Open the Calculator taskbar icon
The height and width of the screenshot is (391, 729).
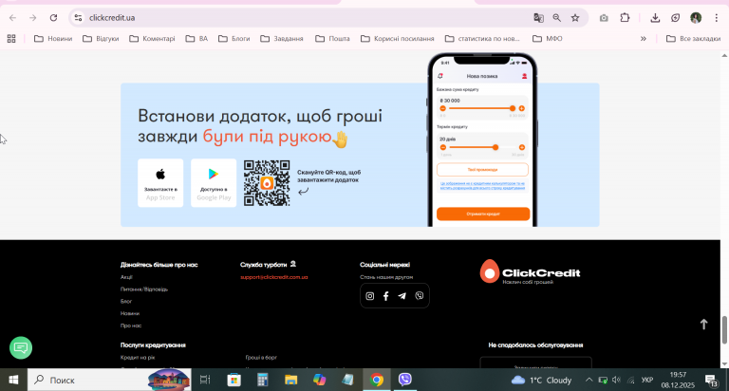[263, 380]
